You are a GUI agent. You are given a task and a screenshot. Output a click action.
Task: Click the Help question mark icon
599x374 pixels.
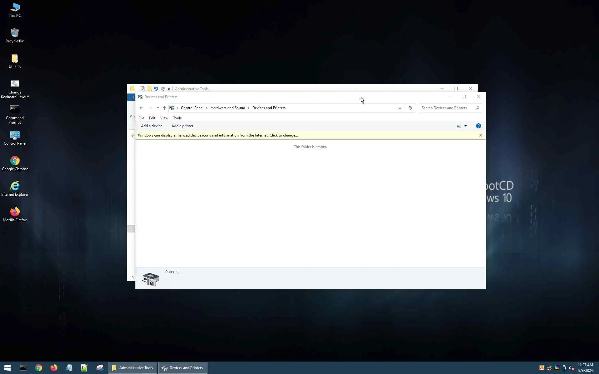click(478, 126)
